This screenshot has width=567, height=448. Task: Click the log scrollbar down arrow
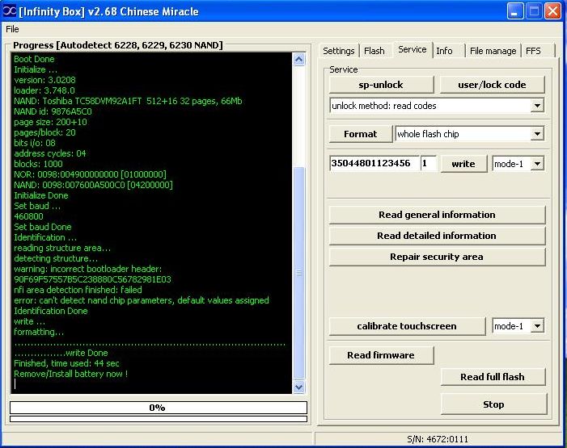(299, 387)
